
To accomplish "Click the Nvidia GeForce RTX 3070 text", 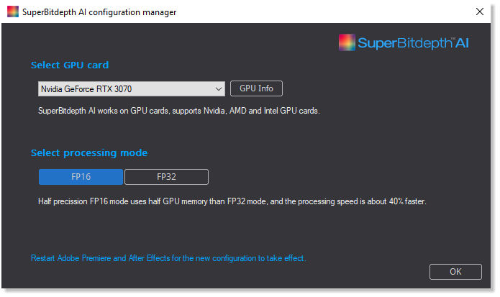I will click(86, 89).
